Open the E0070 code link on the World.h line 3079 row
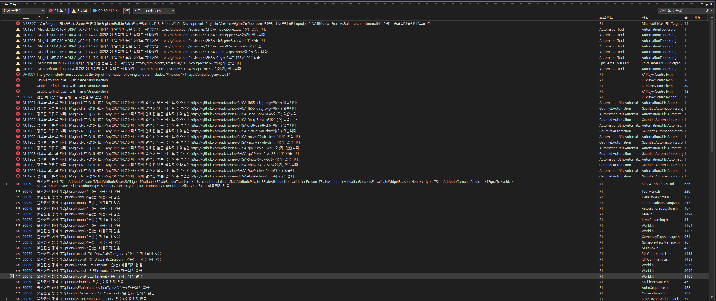Viewport: 716px width, 301px height. coord(27,265)
